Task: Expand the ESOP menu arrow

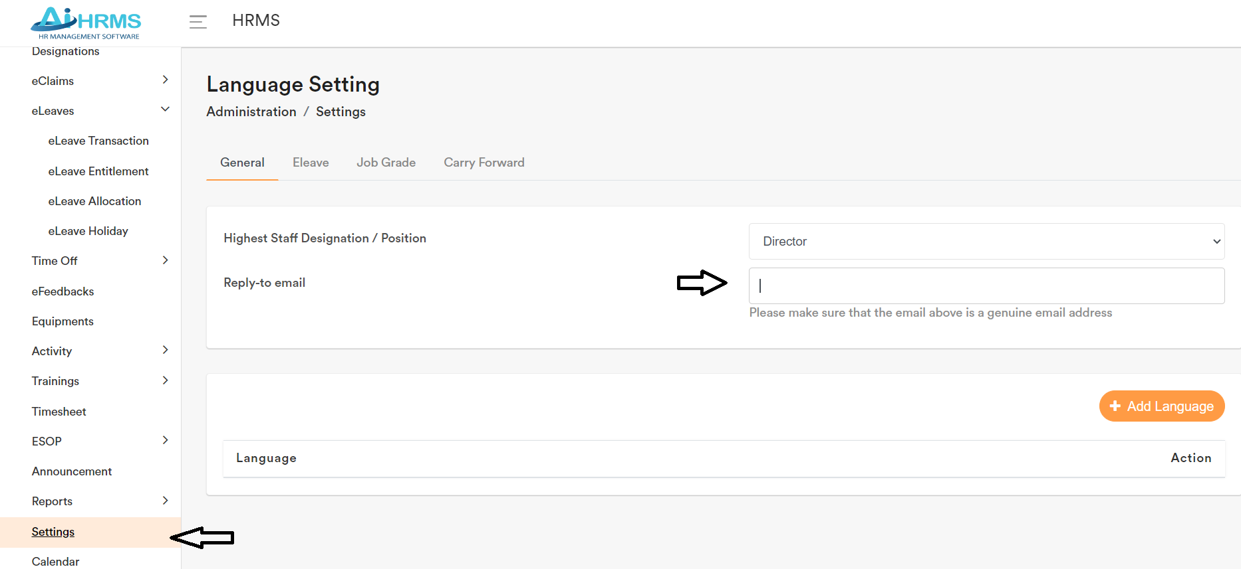Action: point(165,440)
